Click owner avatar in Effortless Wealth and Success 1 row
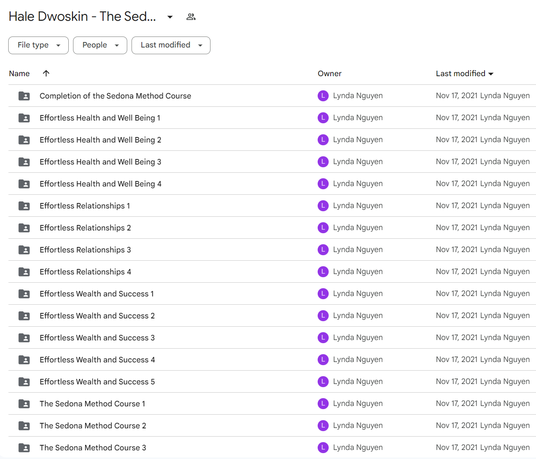The height and width of the screenshot is (459, 536). [x=323, y=294]
